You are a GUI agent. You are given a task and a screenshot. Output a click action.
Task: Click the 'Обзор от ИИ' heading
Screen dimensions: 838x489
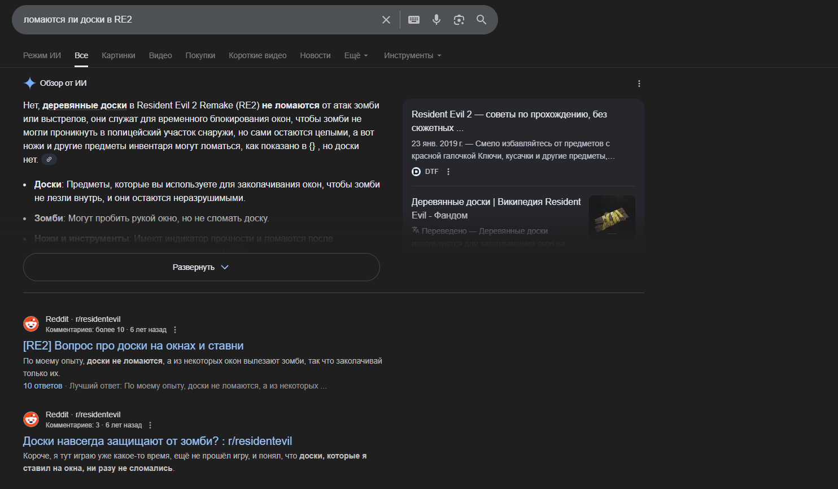[x=63, y=83]
